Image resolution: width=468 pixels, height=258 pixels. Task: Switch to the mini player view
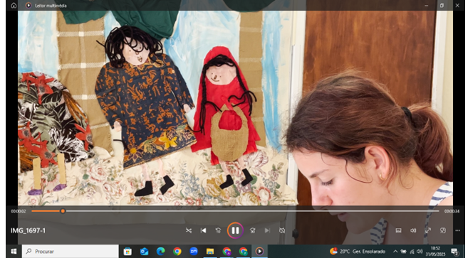(x=443, y=230)
